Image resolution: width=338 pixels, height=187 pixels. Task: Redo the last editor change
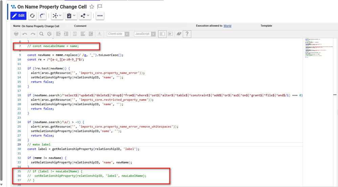33,34
